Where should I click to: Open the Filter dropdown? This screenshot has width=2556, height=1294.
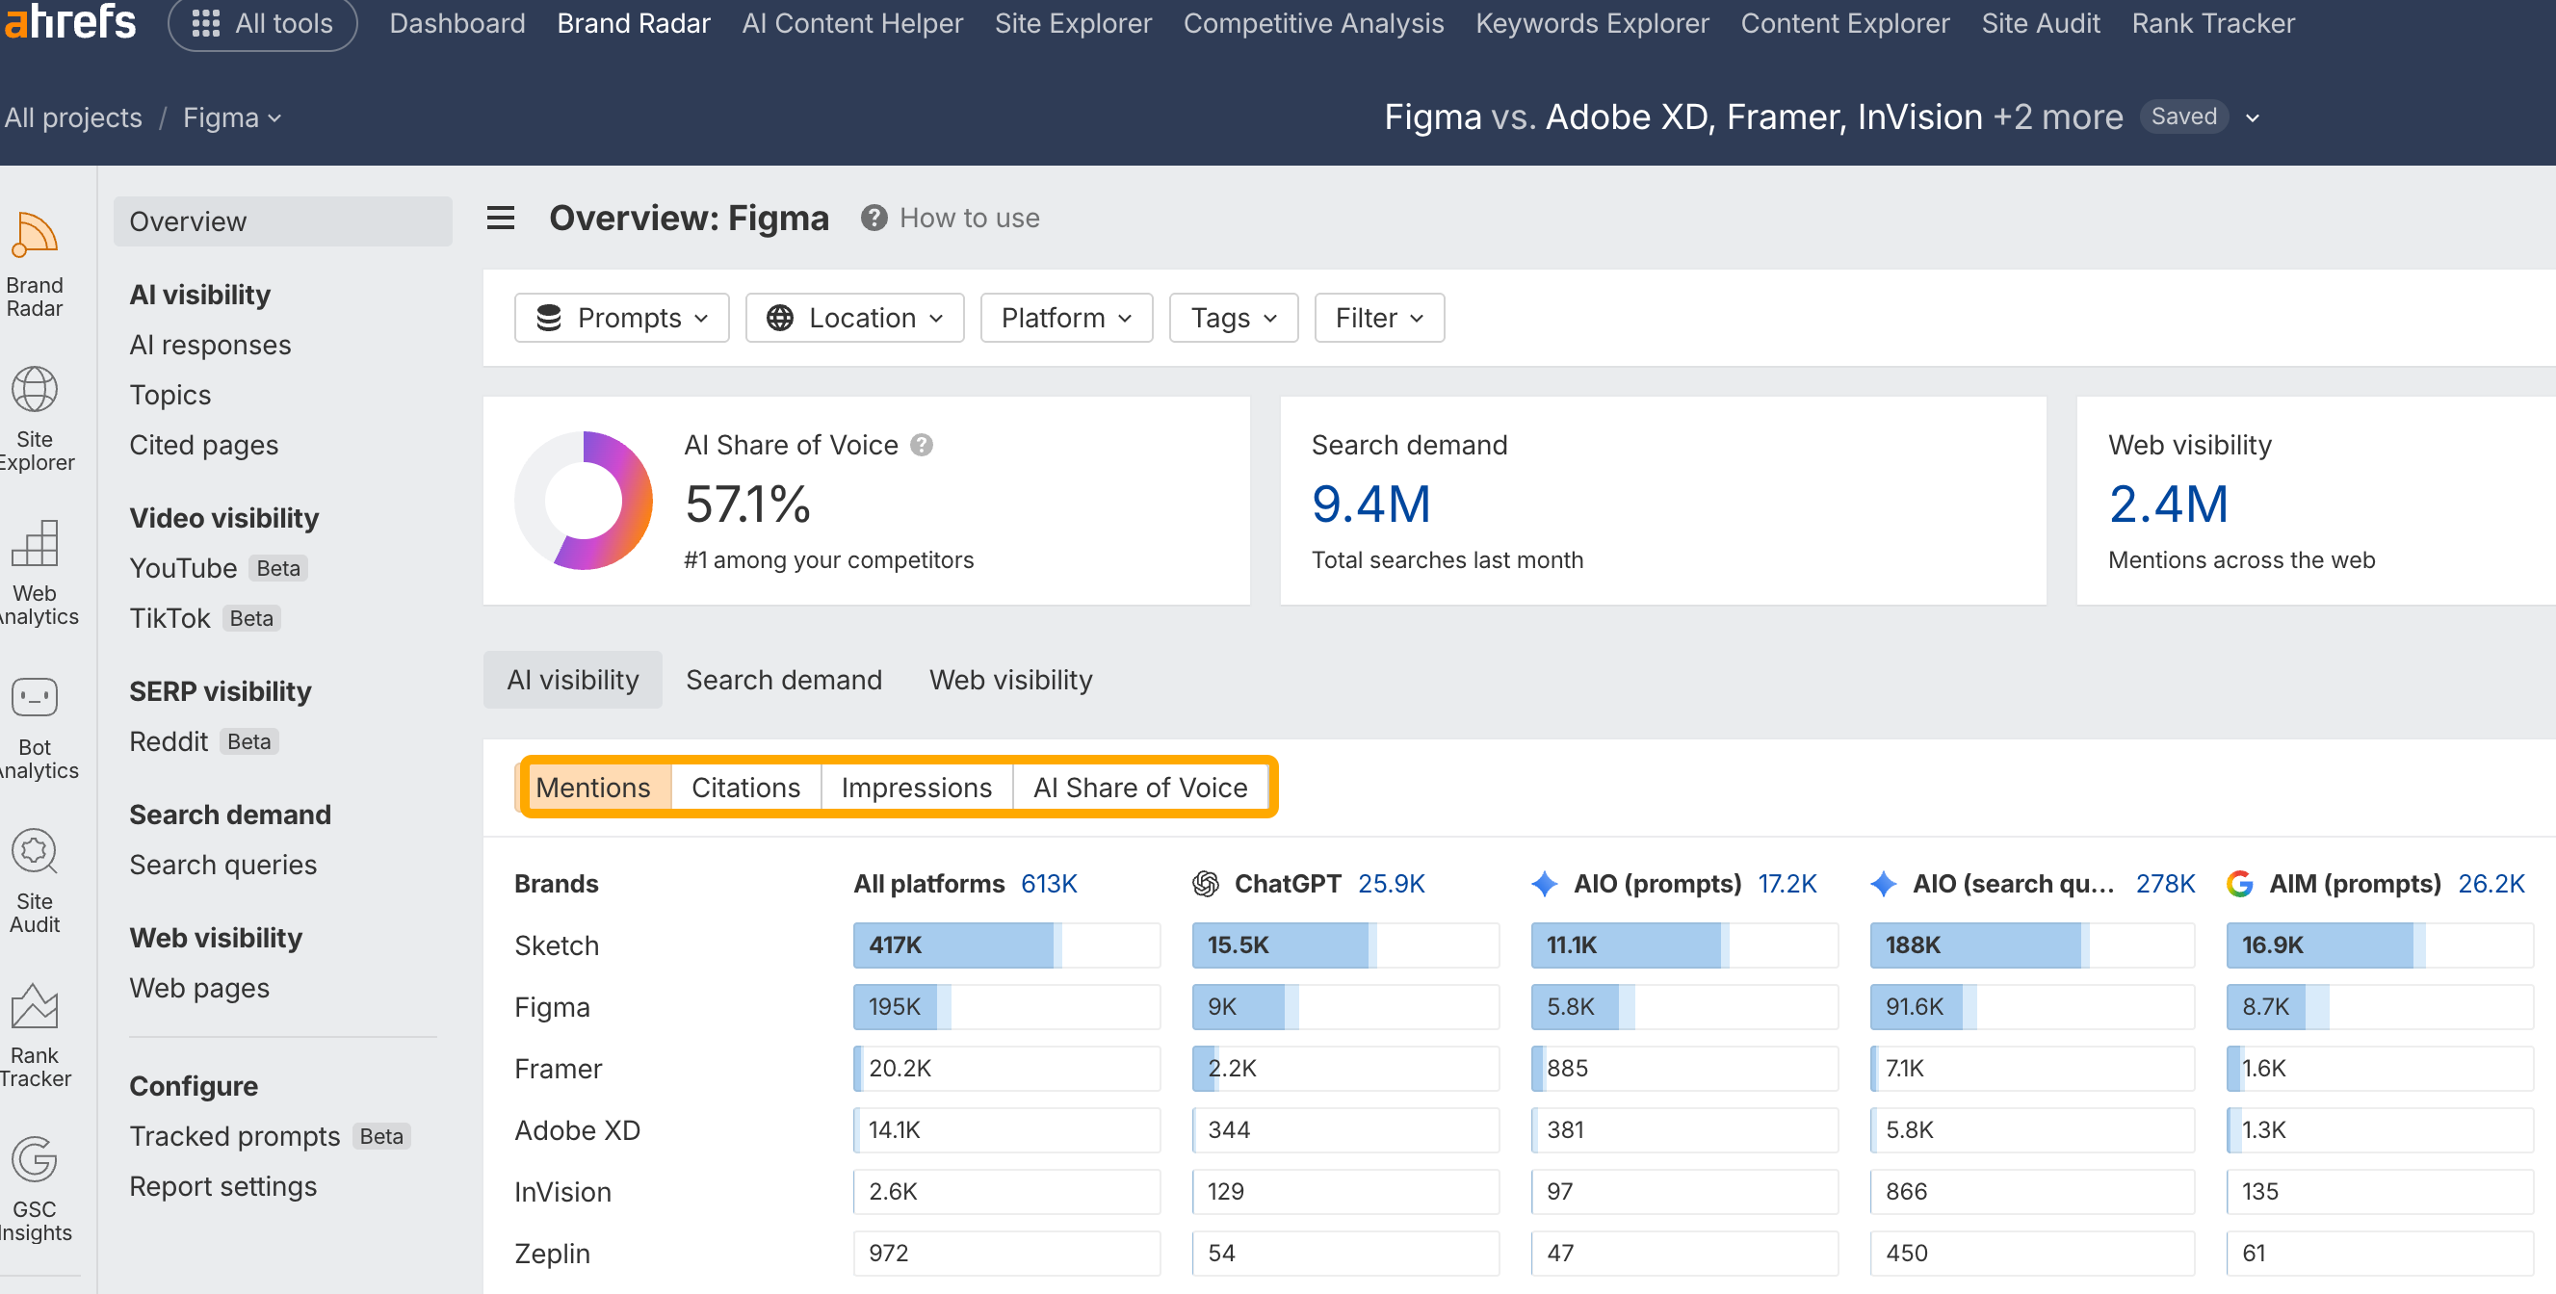(1379, 318)
